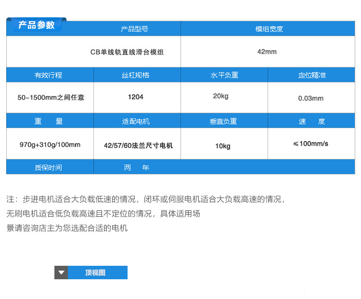Select the 产品参数 title tab
The height and width of the screenshot is (299, 361).
(37, 25)
